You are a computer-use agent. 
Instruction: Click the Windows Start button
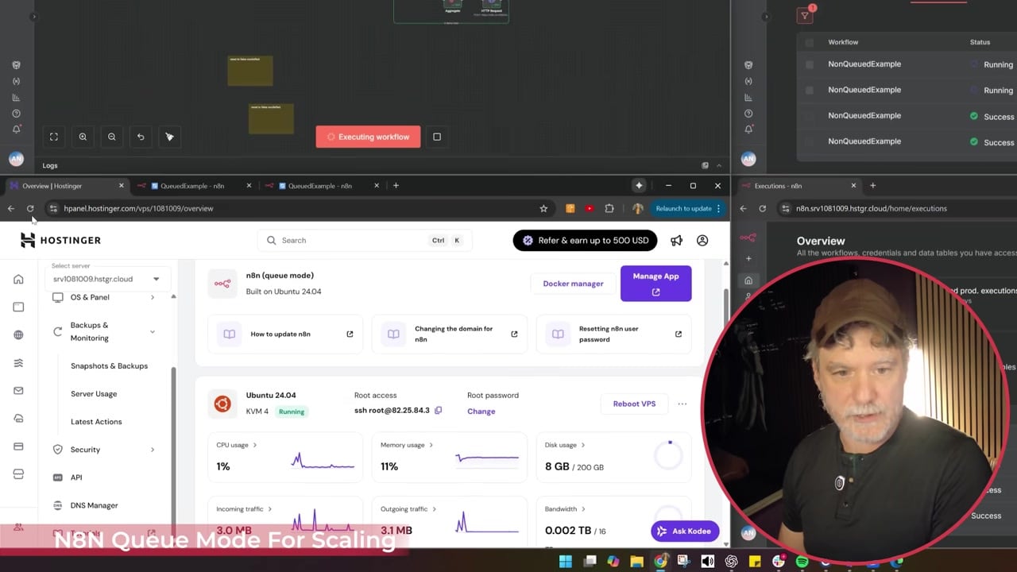565,562
